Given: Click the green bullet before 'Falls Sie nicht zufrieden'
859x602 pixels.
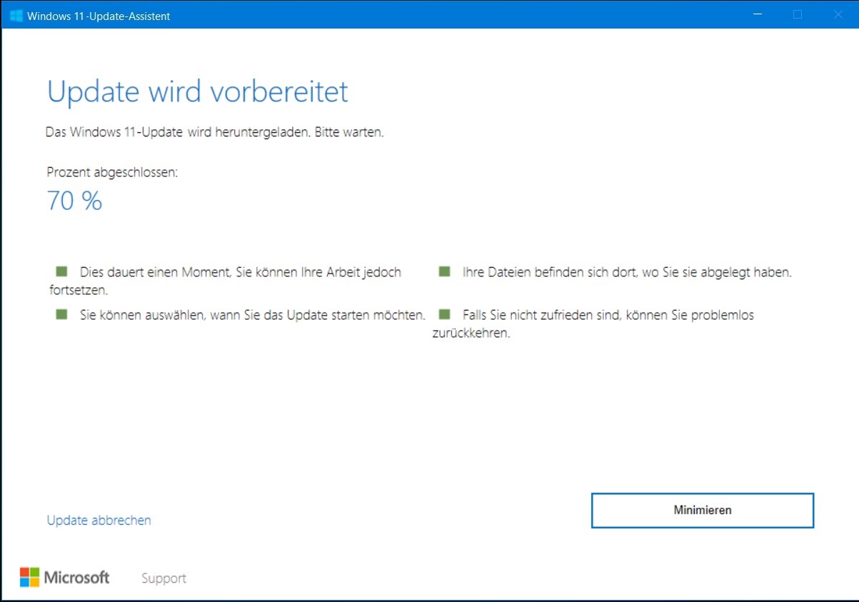Looking at the screenshot, I should [x=445, y=314].
